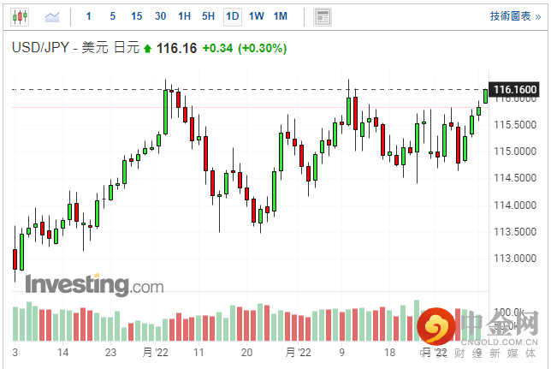Select the 1 minute interval
This screenshot has height=369, width=551.
[x=89, y=16]
